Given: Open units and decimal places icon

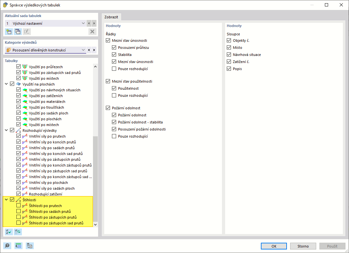Looking at the screenshot, I should 18,246.
